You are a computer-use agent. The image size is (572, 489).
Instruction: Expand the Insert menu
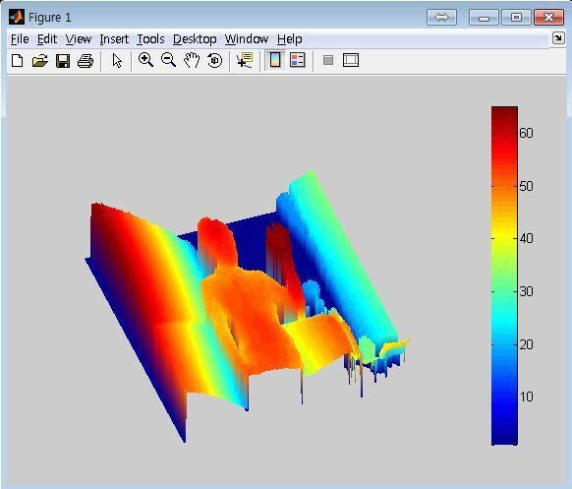(114, 39)
